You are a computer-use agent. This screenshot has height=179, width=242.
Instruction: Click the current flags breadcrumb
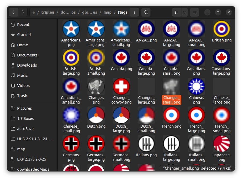point(123,12)
